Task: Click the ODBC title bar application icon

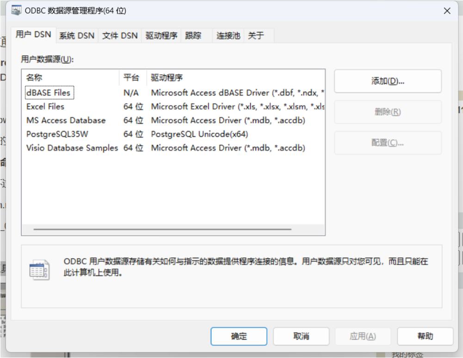Action: 16,10
